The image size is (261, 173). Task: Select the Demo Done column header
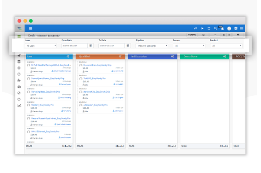[x=205, y=56]
